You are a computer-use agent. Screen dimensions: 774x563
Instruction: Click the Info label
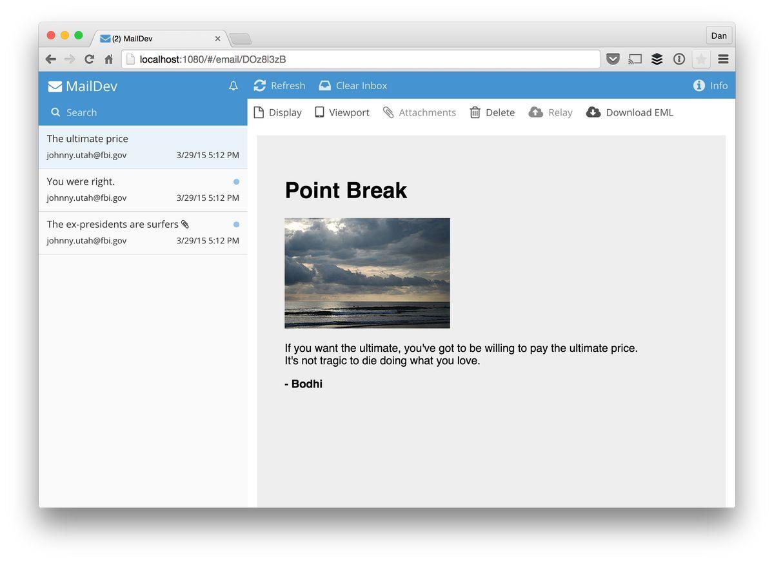[x=719, y=85]
